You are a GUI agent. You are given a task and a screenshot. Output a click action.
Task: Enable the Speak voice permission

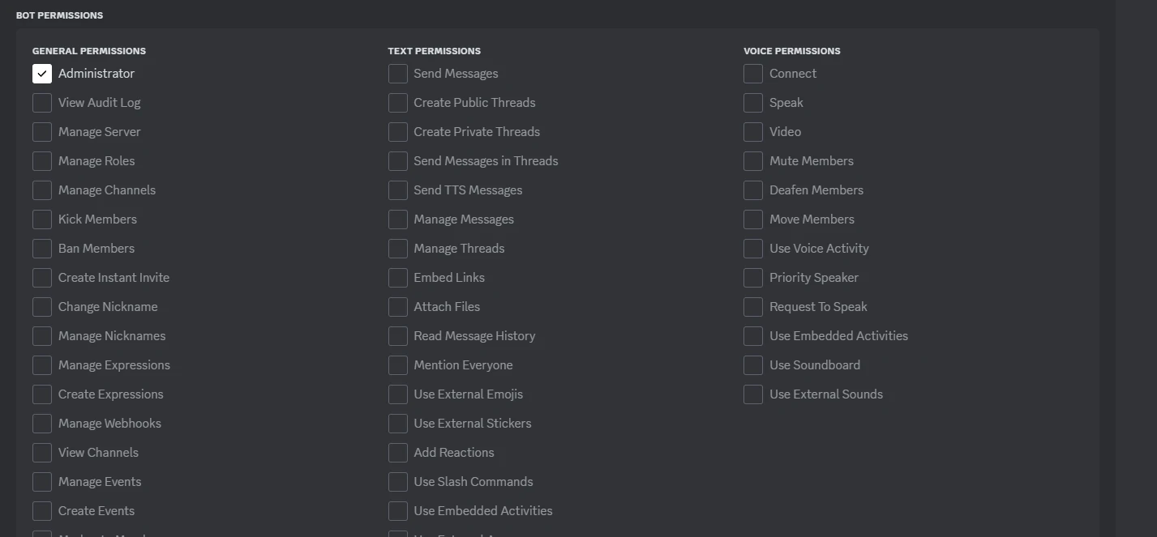(753, 103)
